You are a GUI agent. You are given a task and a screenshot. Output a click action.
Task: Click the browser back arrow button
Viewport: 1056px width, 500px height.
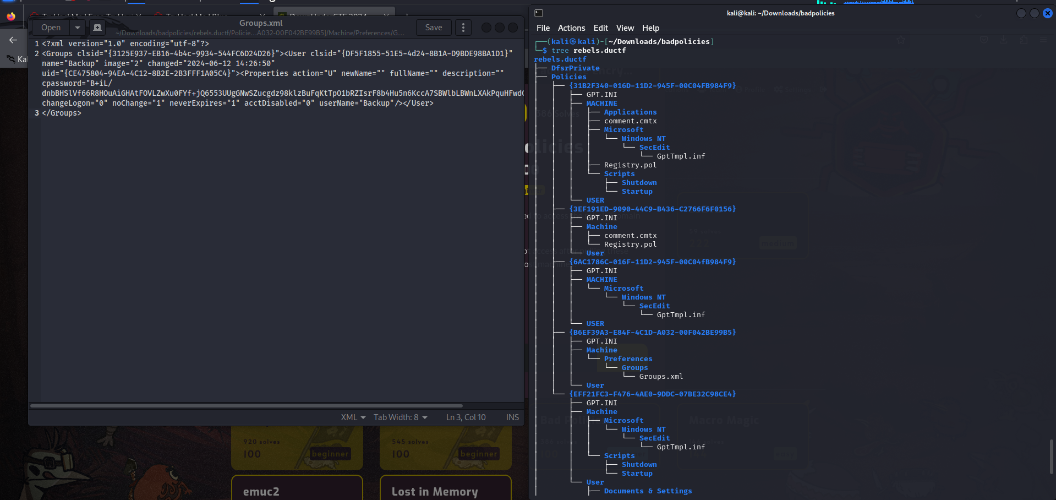click(x=13, y=40)
